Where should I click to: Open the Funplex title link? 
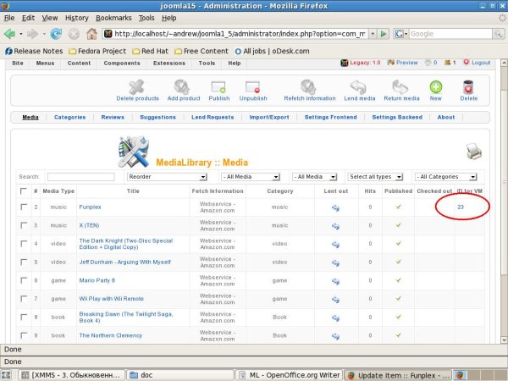[90, 207]
